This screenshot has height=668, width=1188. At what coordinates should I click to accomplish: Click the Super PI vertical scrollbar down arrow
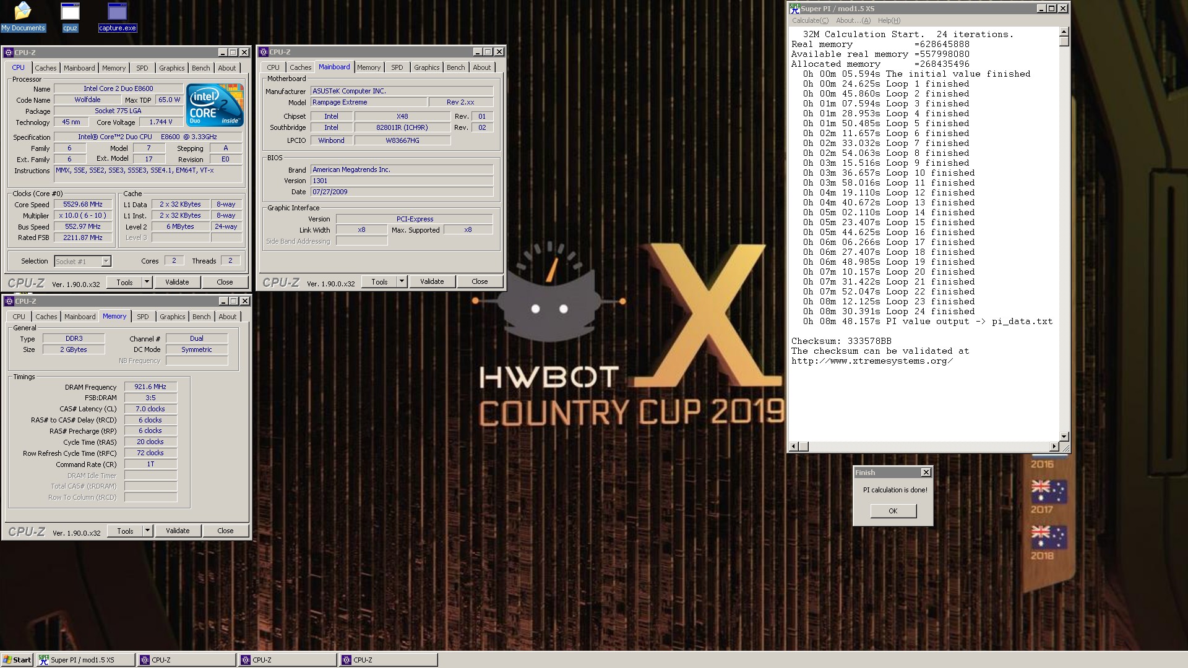pos(1064,437)
